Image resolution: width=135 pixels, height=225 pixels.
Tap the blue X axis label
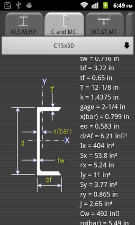67,141
